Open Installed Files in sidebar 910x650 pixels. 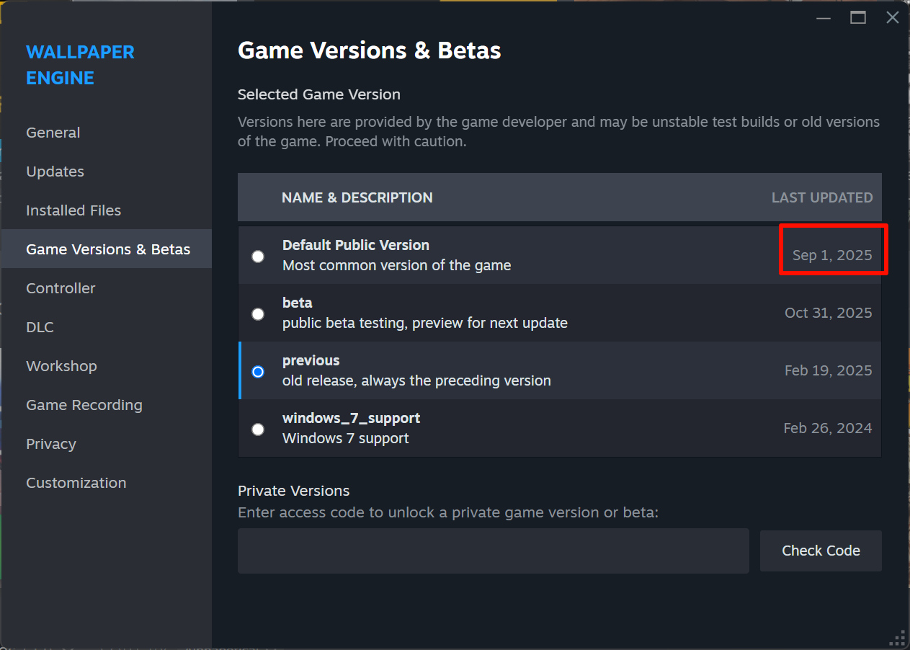73,210
